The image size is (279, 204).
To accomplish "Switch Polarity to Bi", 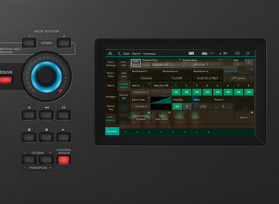I will [187, 106].
